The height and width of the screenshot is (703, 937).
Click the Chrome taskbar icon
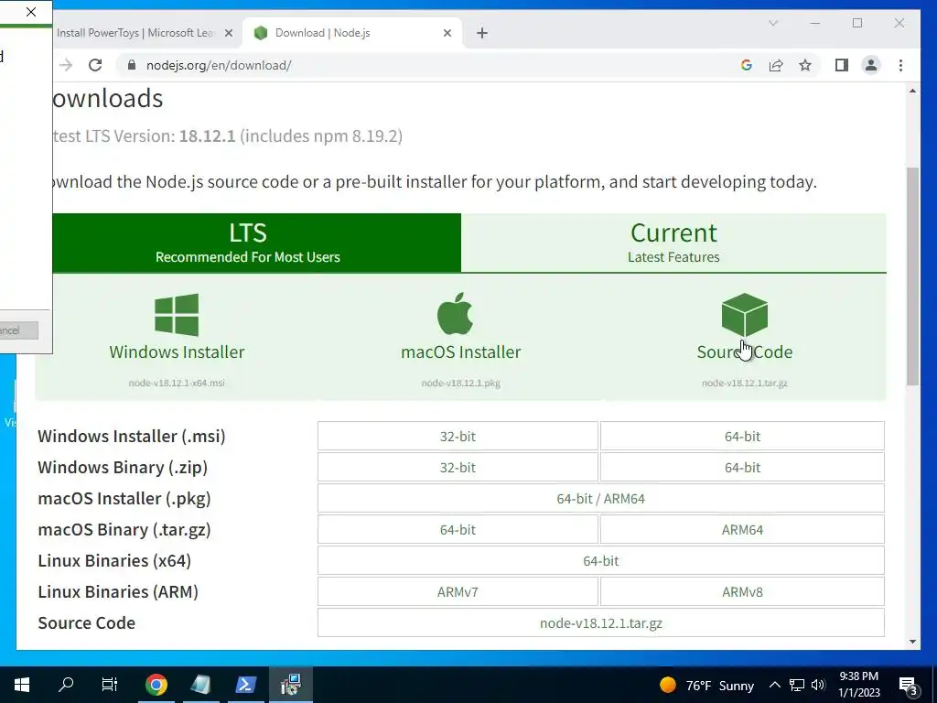(x=156, y=685)
